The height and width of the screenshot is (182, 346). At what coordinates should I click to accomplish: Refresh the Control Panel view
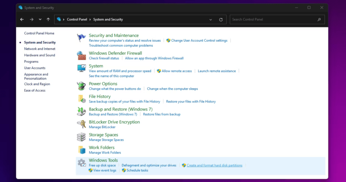coord(221,20)
